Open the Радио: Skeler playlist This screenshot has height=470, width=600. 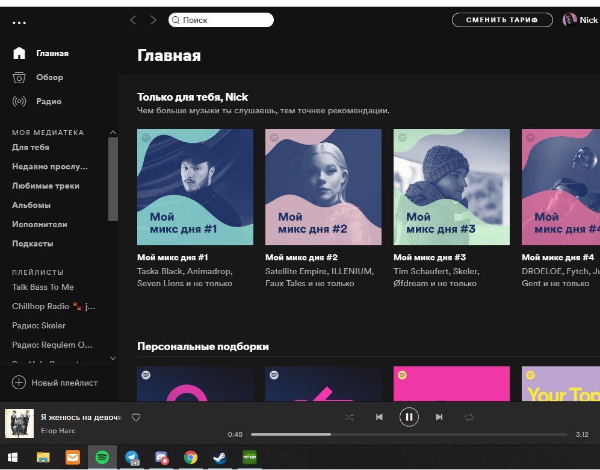coord(39,325)
